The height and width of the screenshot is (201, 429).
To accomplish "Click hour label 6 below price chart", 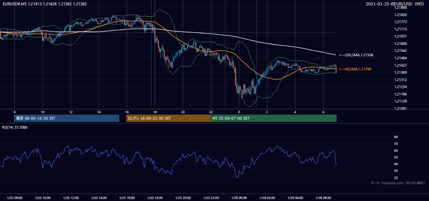I will [323, 112].
